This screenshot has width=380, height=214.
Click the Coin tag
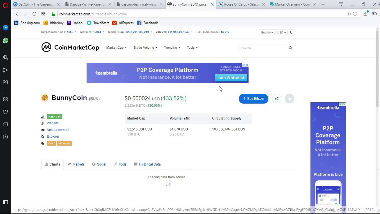pos(51,144)
